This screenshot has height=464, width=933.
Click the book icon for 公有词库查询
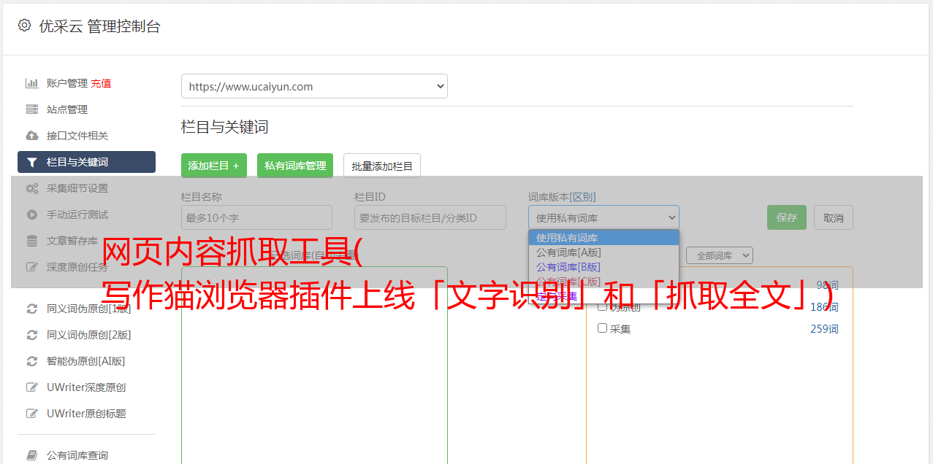pyautogui.click(x=32, y=455)
